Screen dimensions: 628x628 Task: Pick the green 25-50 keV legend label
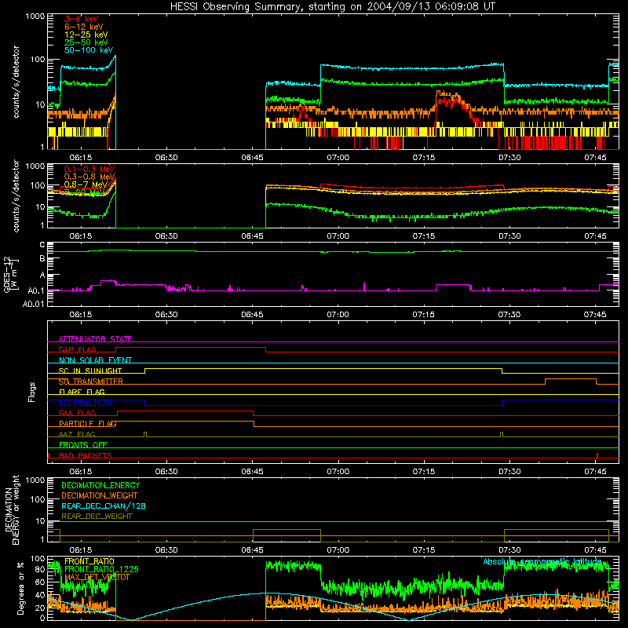86,42
